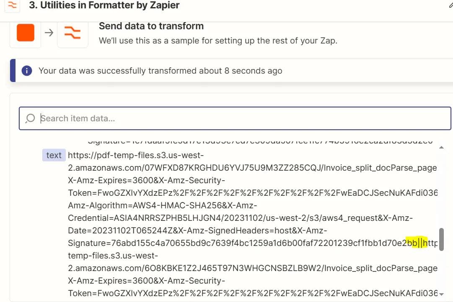Select the text field label pill
This screenshot has width=453, height=302.
54,155
